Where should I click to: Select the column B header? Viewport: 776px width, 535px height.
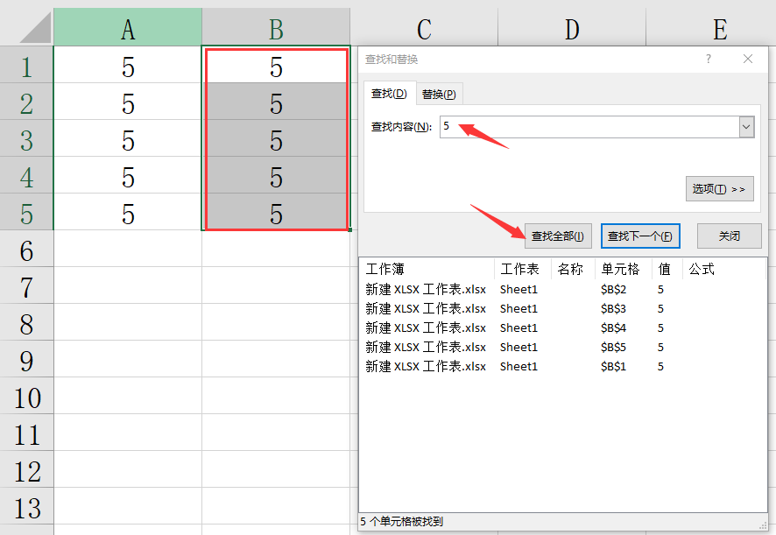coord(276,30)
